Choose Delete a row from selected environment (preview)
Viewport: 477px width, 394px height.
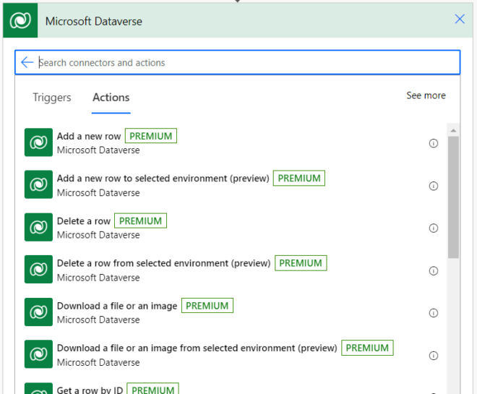163,263
